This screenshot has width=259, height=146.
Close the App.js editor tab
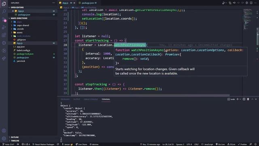(74, 3)
